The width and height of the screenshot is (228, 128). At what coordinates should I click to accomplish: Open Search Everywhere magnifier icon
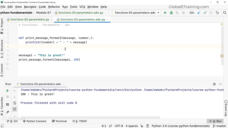(224, 13)
